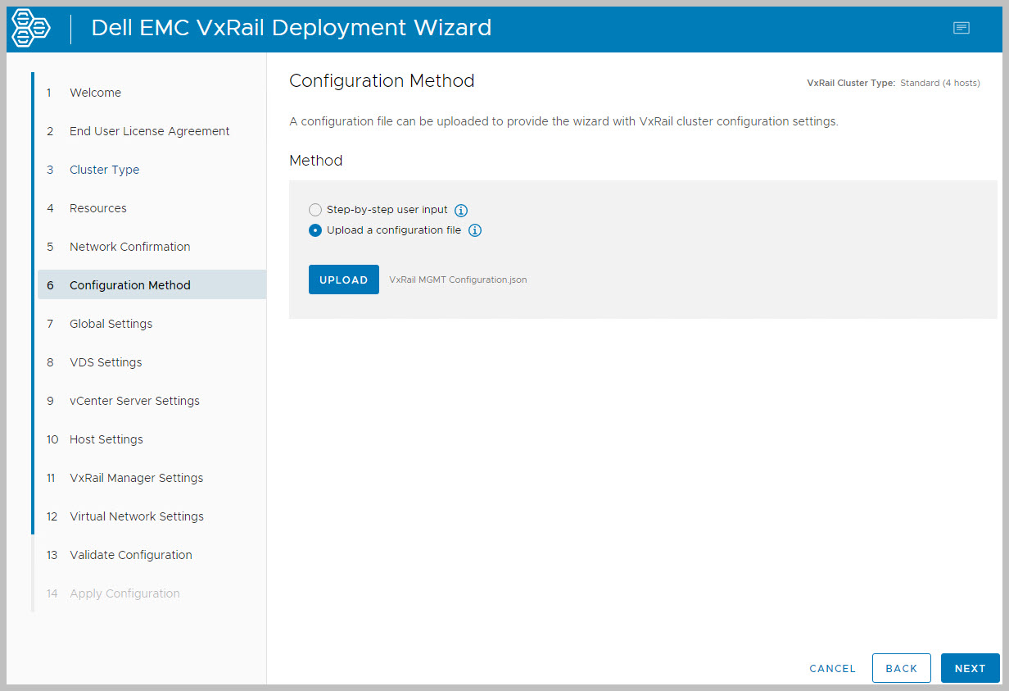The width and height of the screenshot is (1009, 691).
Task: Select Step-by-step user input option
Action: tap(315, 210)
